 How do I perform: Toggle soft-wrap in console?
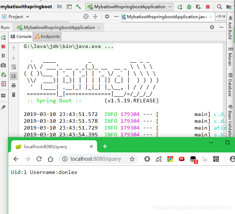pos(14,67)
